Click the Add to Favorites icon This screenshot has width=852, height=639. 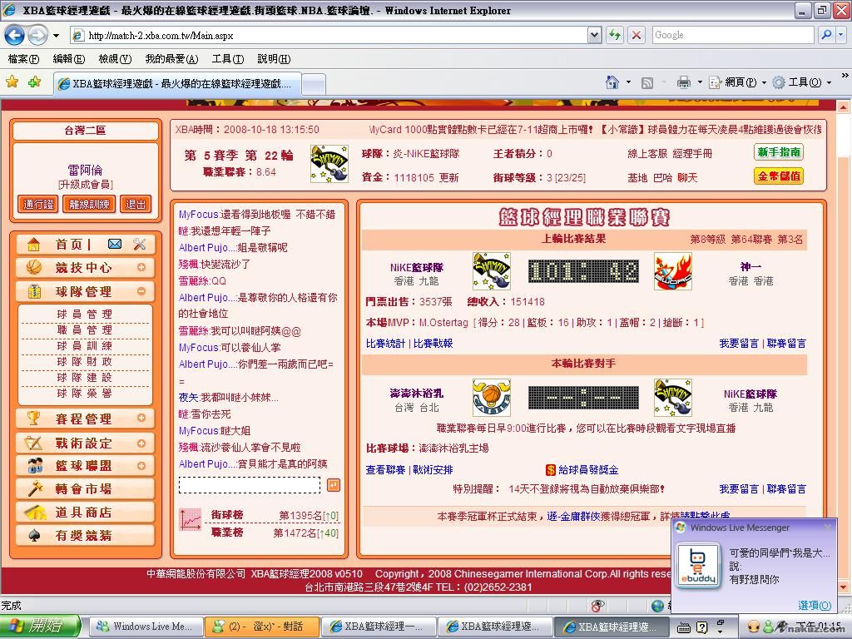tap(34, 82)
